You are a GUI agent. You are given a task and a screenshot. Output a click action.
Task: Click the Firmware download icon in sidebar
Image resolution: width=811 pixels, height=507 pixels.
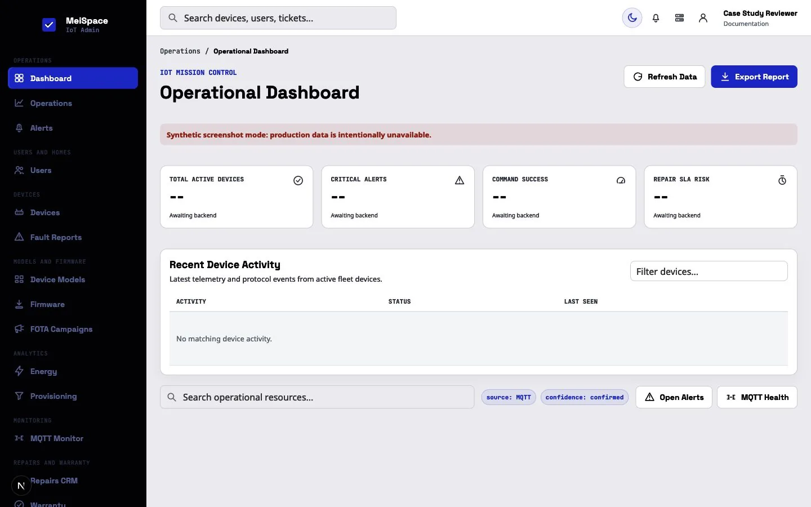(x=19, y=304)
